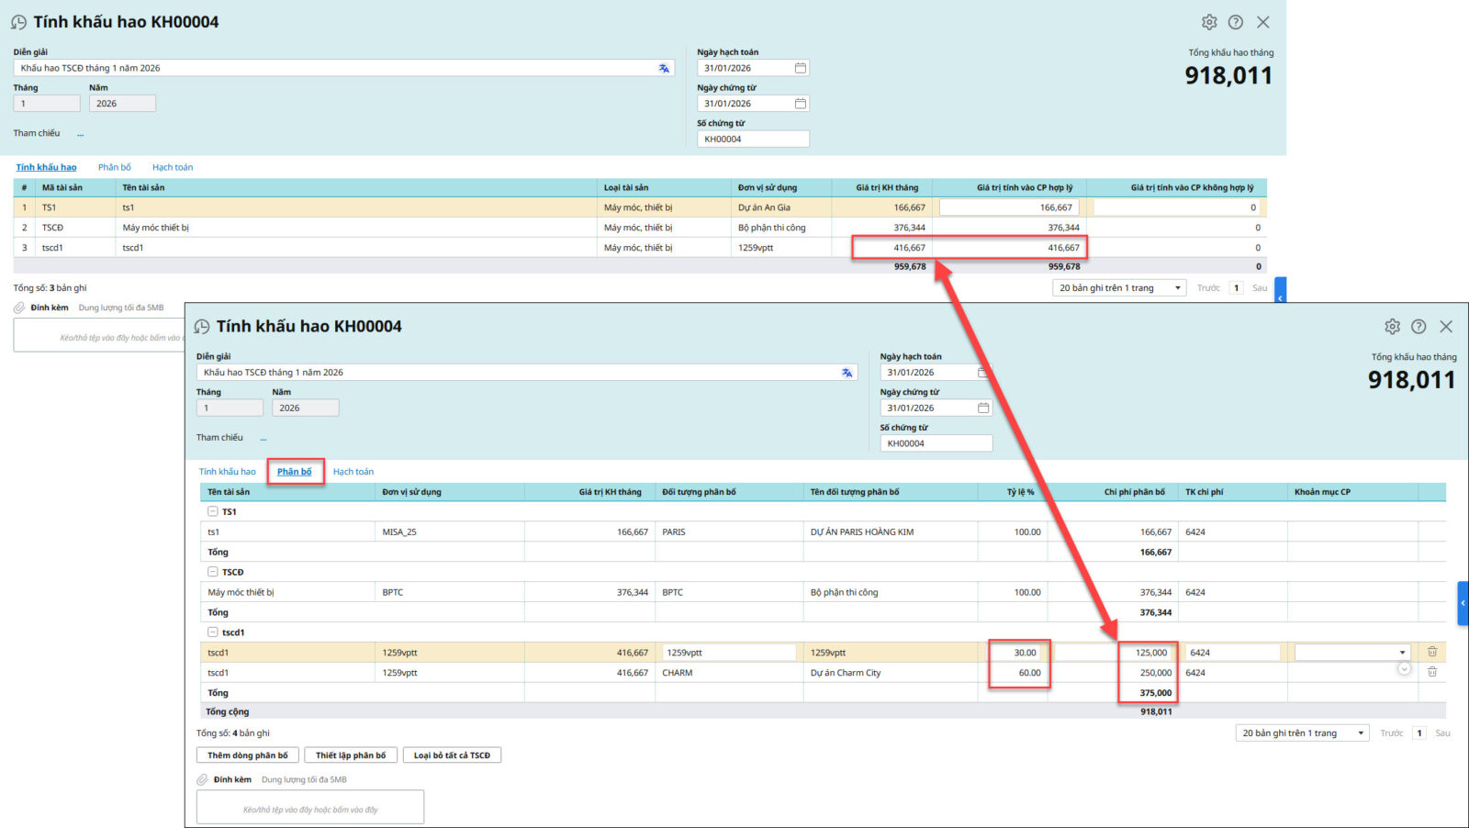The image size is (1469, 828).
Task: Click the Thiết lập phân bổ button
Action: [351, 755]
